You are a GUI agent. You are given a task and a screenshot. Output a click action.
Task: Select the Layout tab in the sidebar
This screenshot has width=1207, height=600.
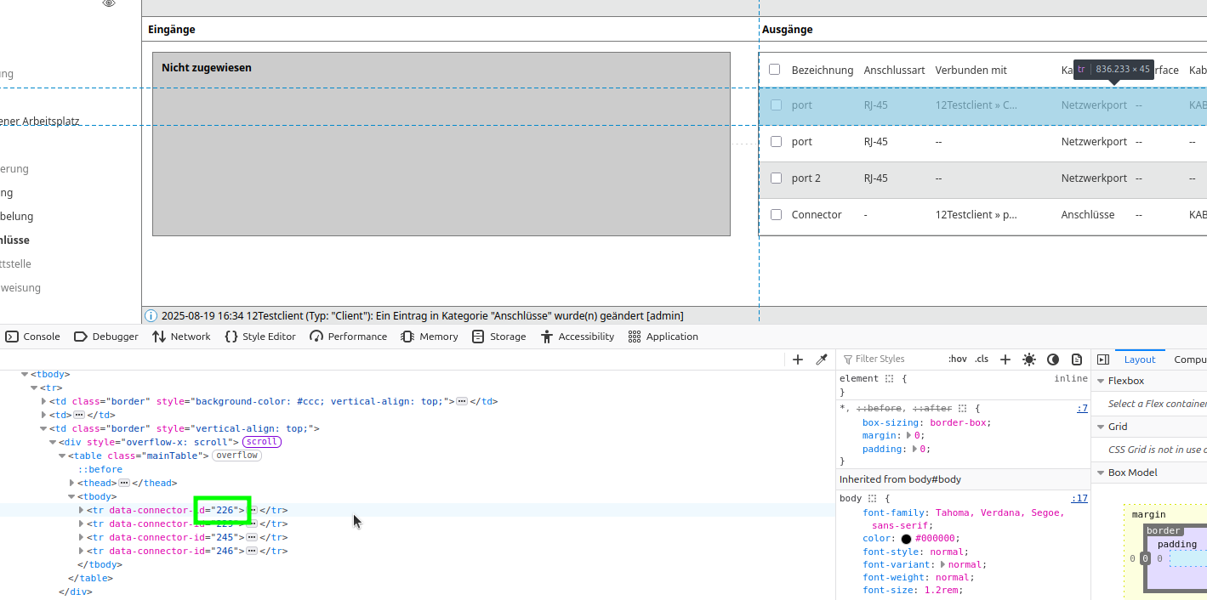1140,359
